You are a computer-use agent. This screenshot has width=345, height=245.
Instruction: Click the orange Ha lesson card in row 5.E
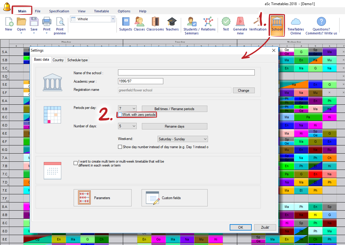pos(293,84)
